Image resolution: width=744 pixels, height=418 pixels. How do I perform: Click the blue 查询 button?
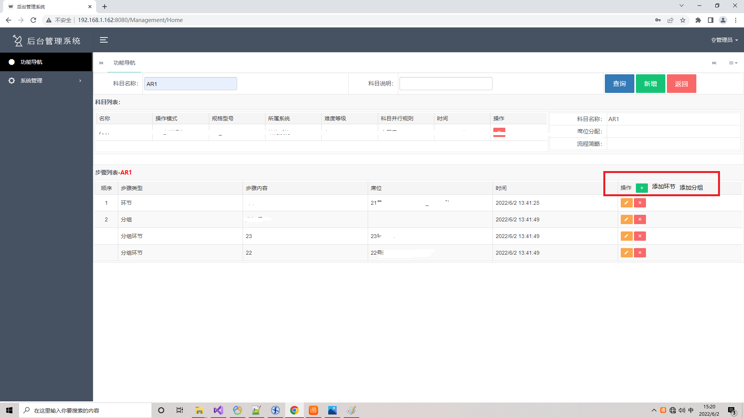tap(619, 84)
